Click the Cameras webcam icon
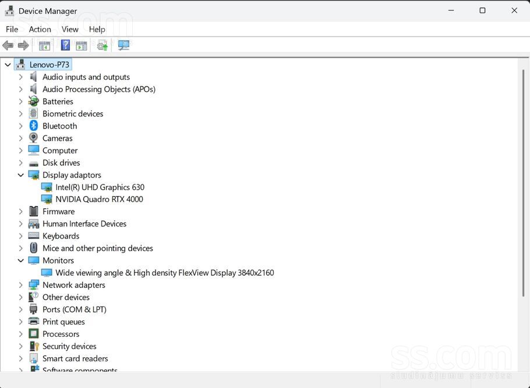Screen dimensions: 530x388 (x=33, y=138)
